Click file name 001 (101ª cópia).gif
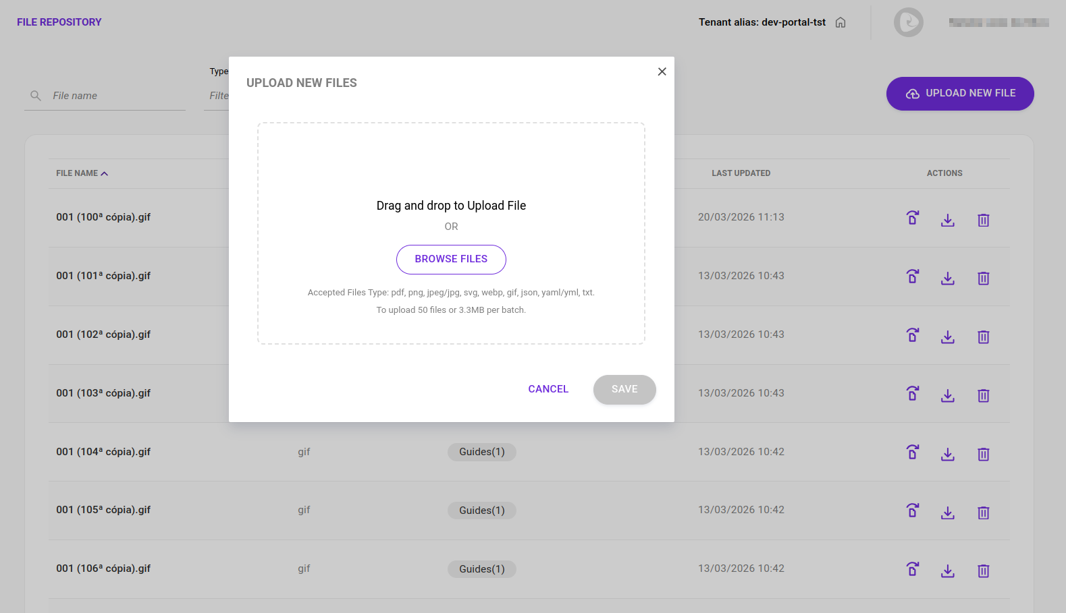 (103, 276)
